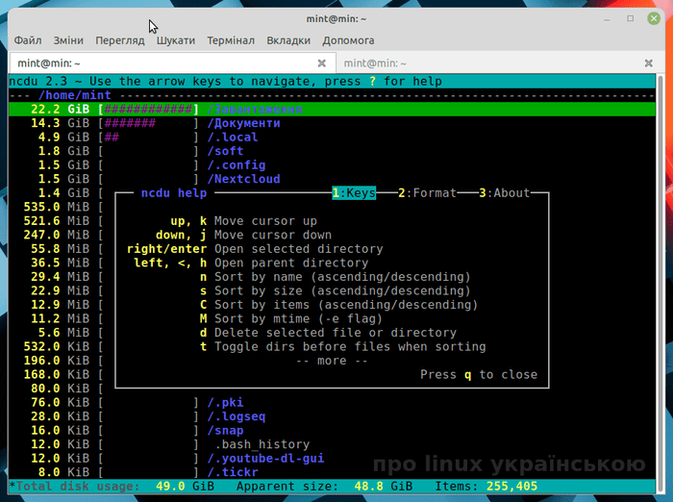Open the Зміни menu

click(68, 40)
